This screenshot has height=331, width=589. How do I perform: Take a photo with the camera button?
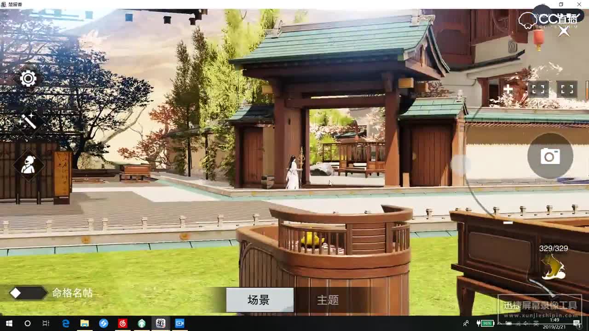pyautogui.click(x=550, y=156)
